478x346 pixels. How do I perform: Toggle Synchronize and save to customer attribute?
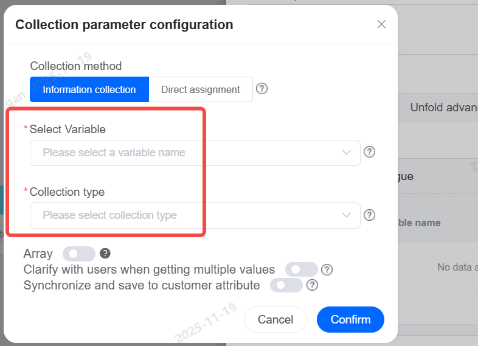[286, 285]
